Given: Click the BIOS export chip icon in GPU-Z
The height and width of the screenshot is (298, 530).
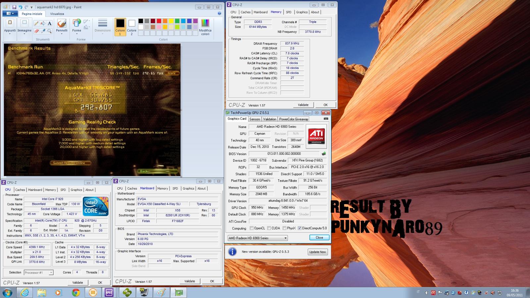Looking at the screenshot, I should [324, 153].
